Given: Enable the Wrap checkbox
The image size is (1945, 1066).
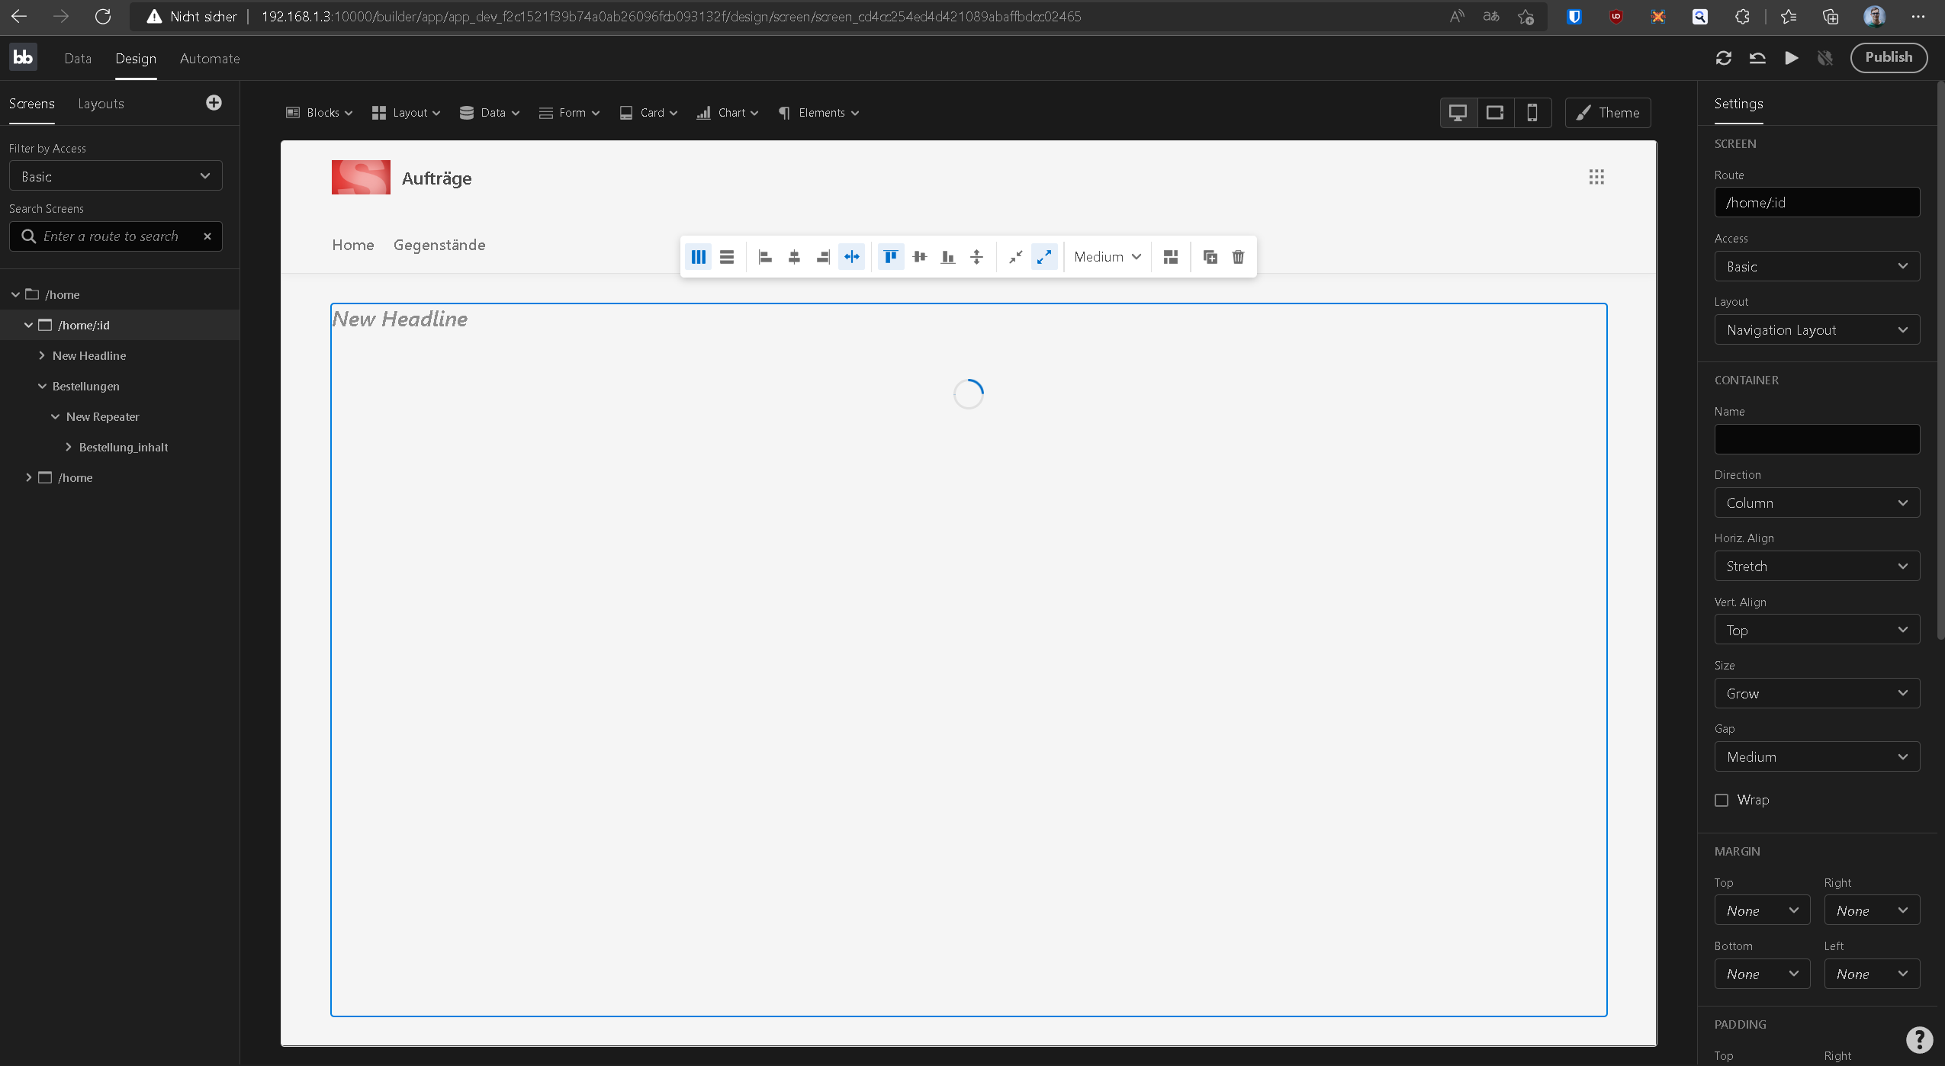Looking at the screenshot, I should (1722, 800).
